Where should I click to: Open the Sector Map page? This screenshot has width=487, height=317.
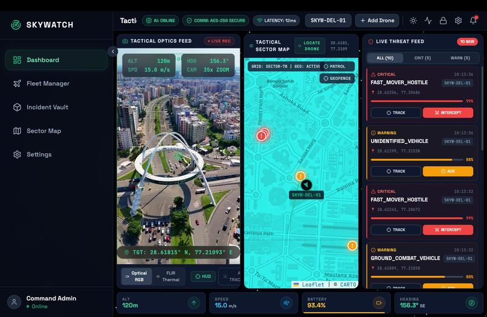56,131
